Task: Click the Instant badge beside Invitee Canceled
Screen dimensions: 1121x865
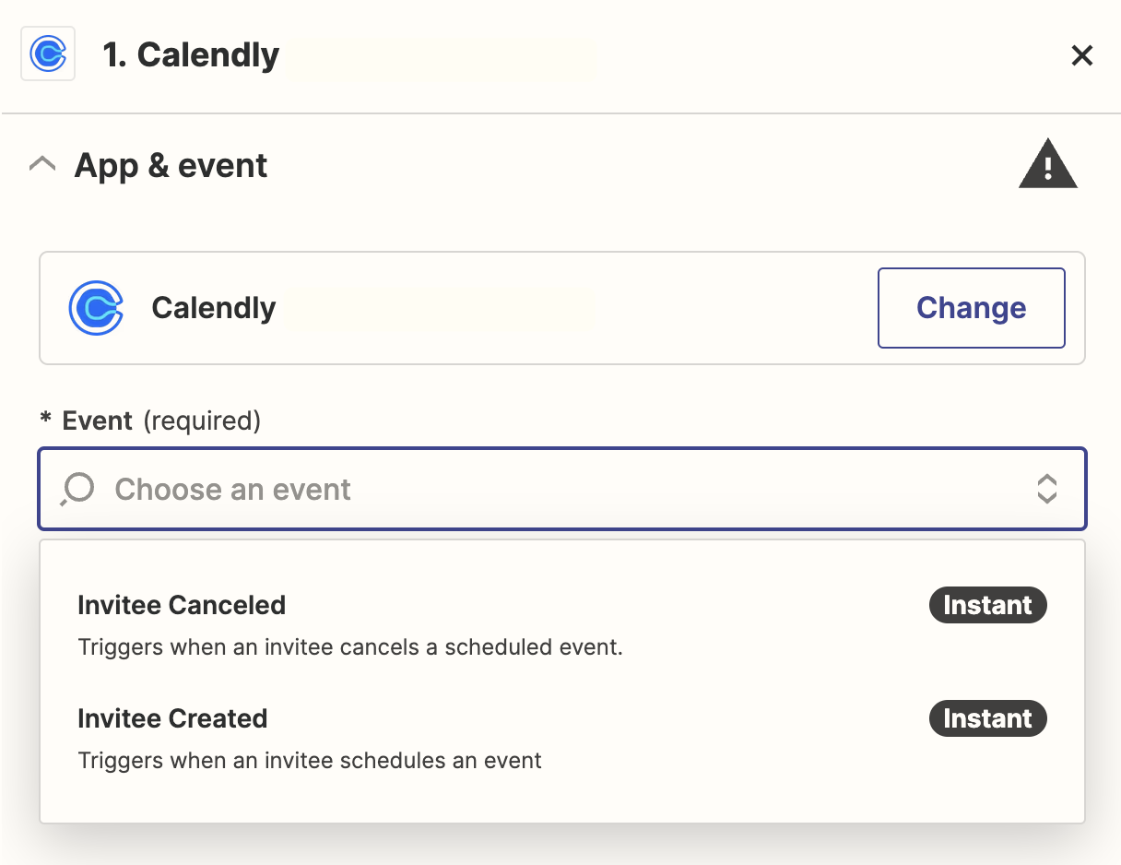Action: point(987,606)
